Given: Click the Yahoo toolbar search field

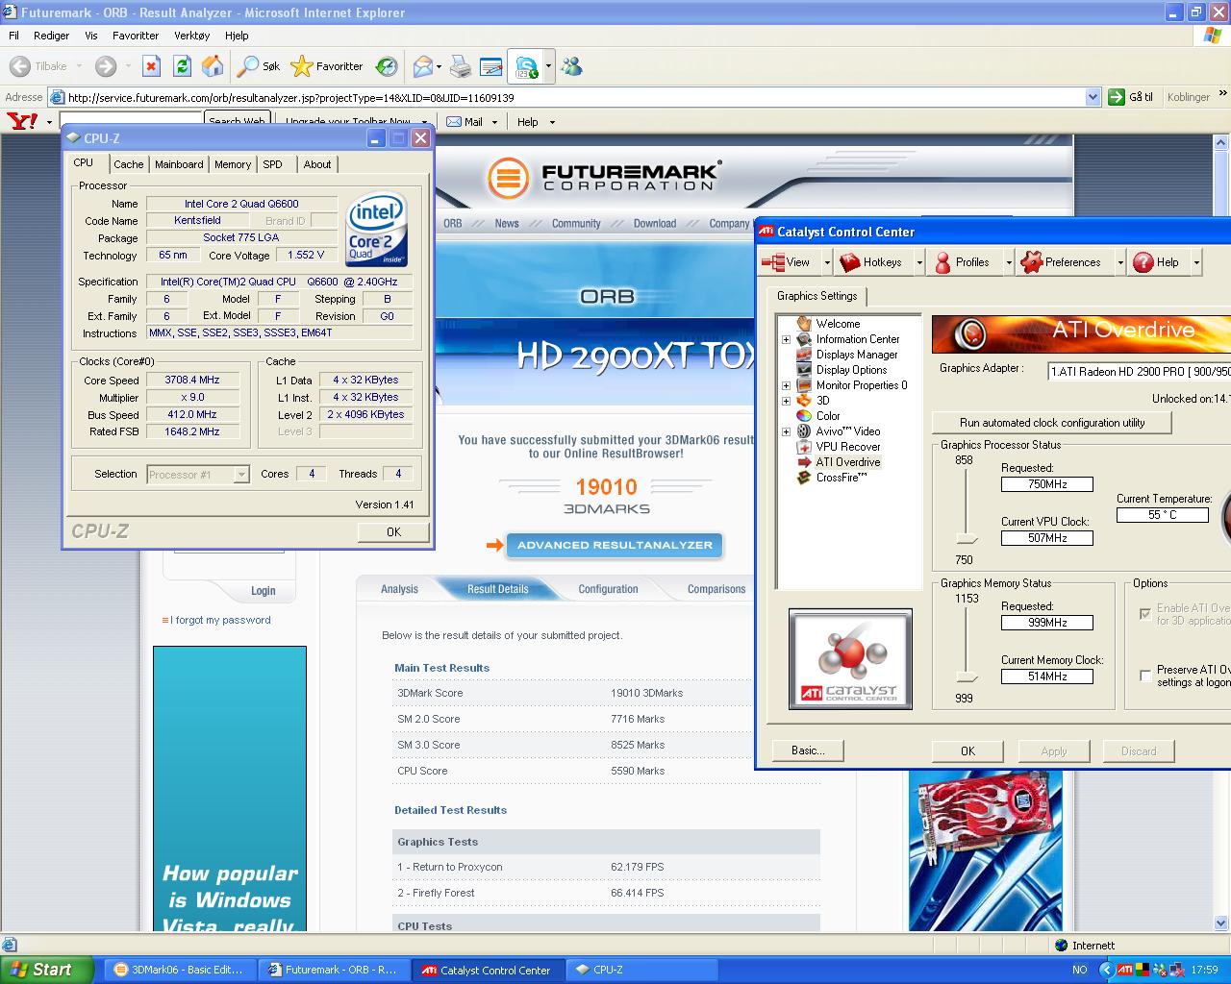Looking at the screenshot, I should (x=131, y=121).
